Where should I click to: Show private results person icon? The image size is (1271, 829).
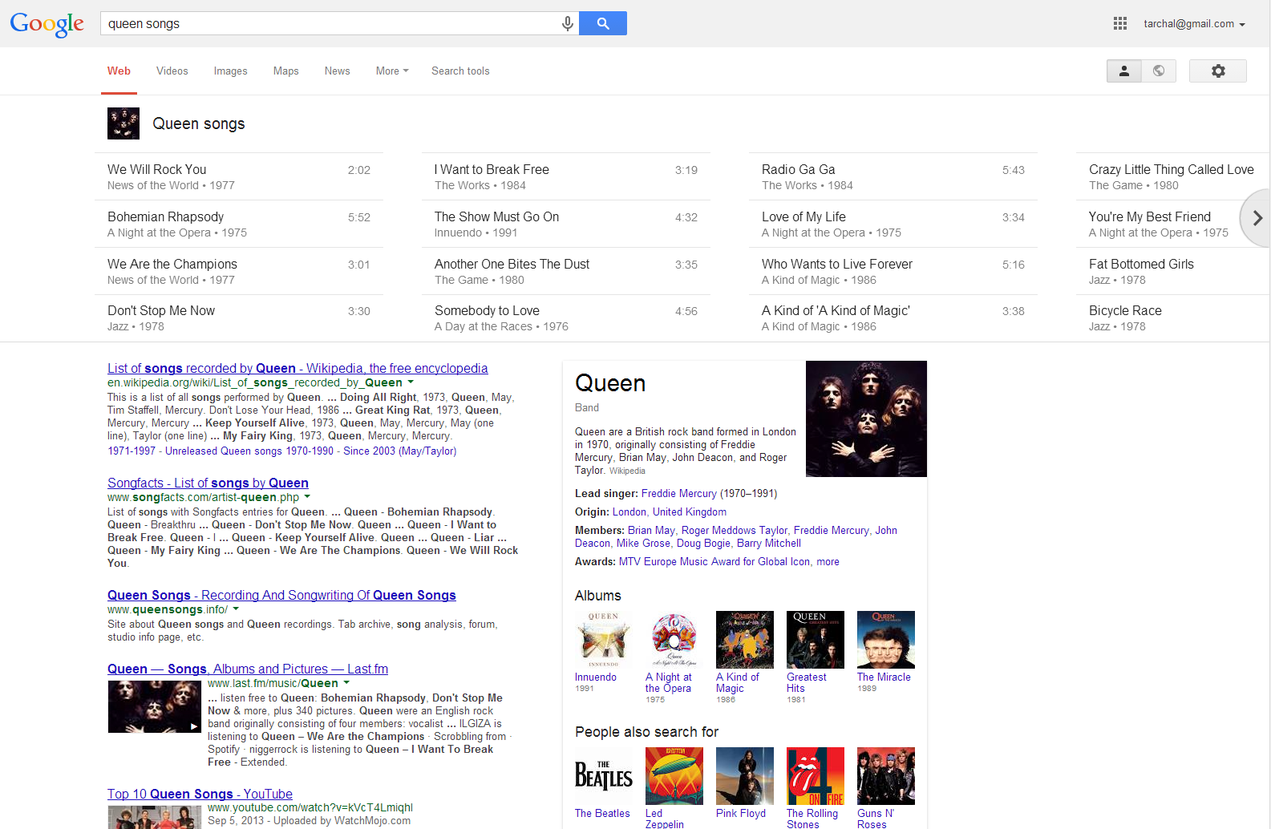click(1124, 71)
